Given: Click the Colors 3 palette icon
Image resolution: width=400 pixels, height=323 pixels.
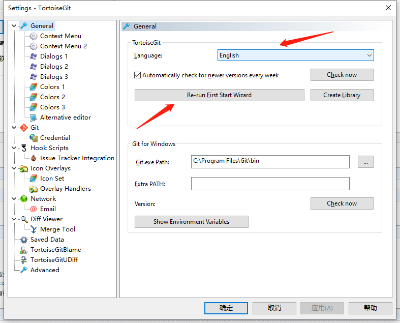Looking at the screenshot, I should (x=34, y=107).
